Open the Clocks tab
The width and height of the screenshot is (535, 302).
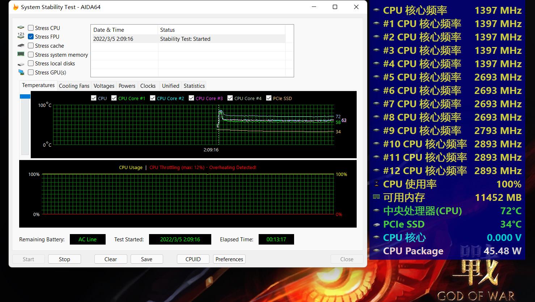pos(148,86)
